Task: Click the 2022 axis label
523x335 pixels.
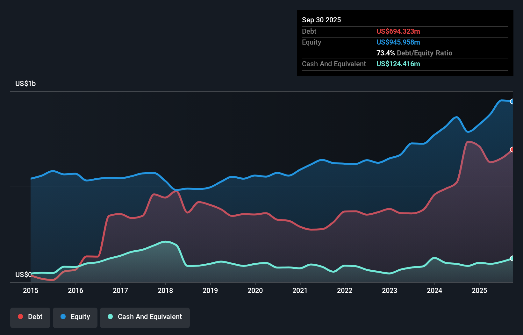Action: [345, 290]
